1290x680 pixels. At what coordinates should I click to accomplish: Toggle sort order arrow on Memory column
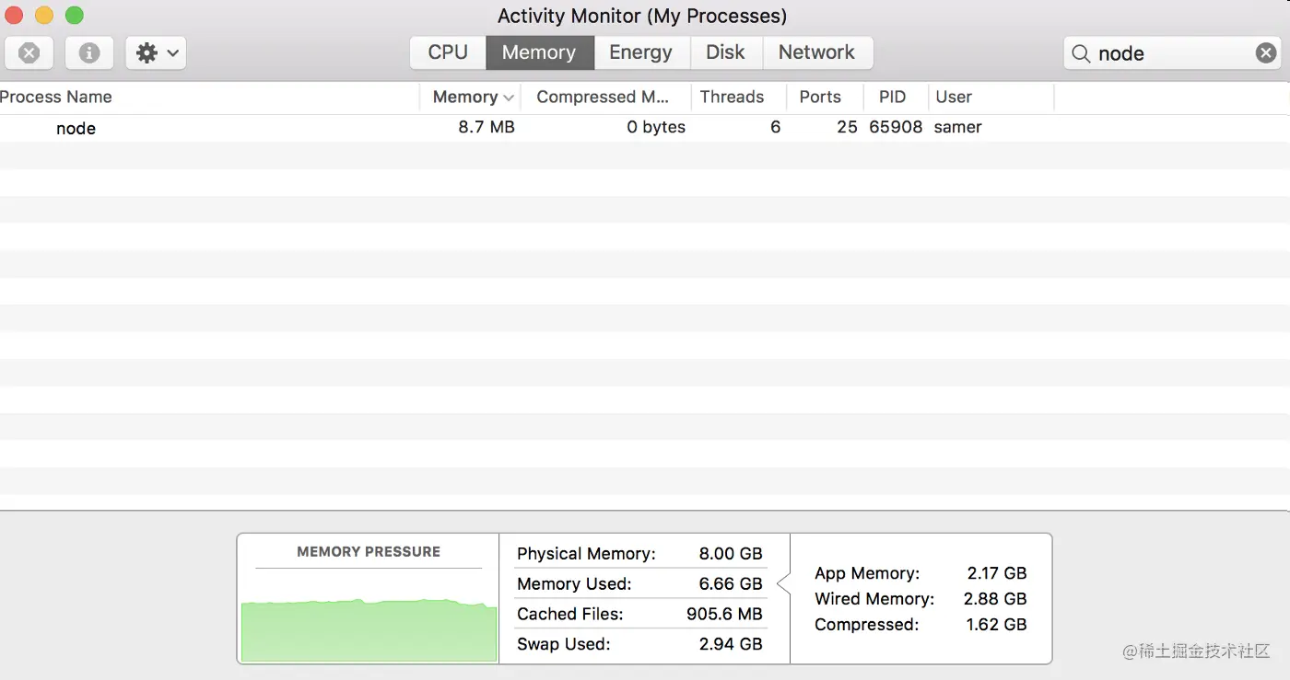point(509,98)
